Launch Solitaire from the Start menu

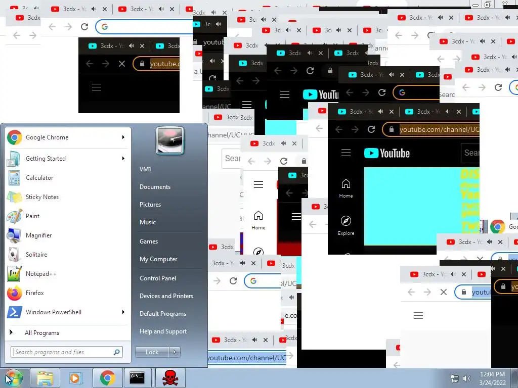pos(68,255)
